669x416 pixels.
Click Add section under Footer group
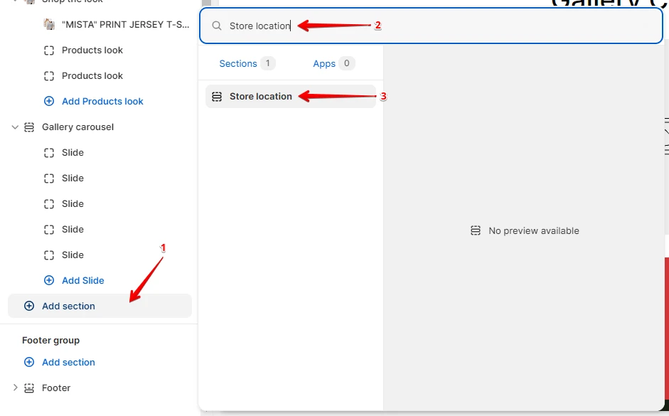68,362
